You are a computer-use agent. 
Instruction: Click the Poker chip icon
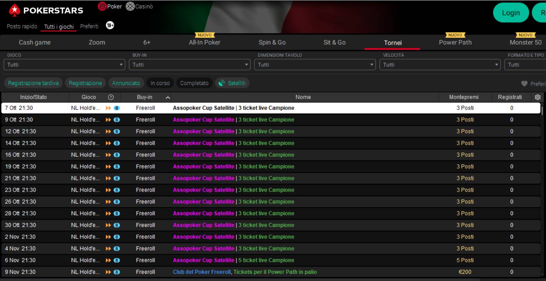click(102, 6)
